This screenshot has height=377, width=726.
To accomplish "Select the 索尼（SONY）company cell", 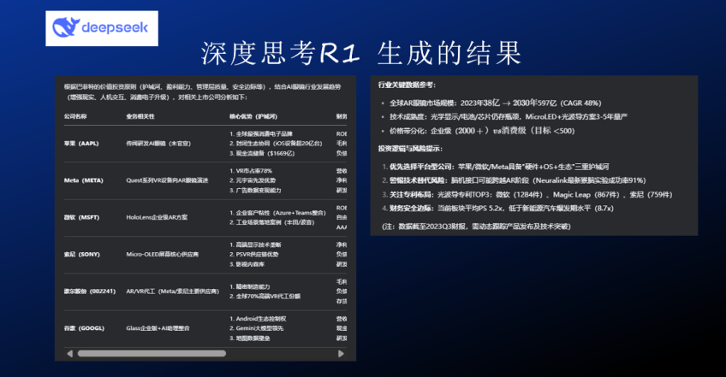I will 82,255.
